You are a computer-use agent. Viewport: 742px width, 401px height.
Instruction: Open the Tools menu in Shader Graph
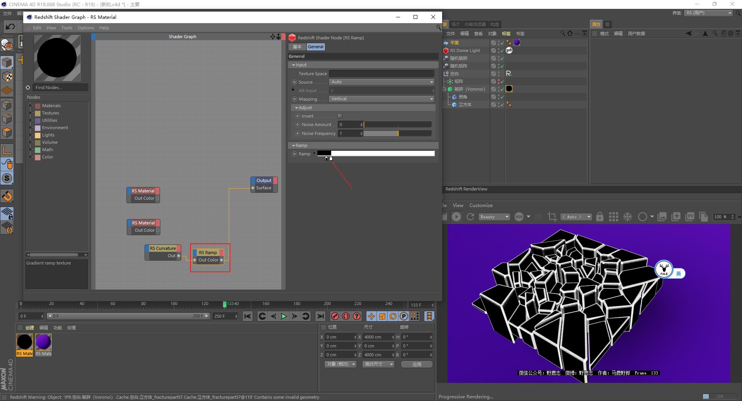[66, 27]
